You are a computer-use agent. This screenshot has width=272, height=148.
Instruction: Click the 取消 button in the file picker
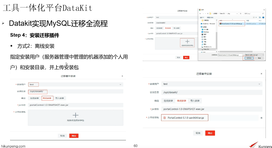pos(259,58)
